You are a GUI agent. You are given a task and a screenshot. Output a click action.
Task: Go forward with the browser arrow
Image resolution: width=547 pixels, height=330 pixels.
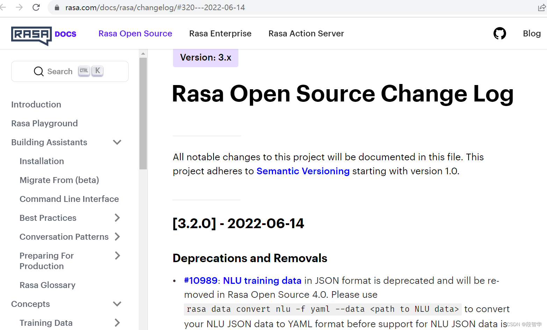[x=19, y=7]
